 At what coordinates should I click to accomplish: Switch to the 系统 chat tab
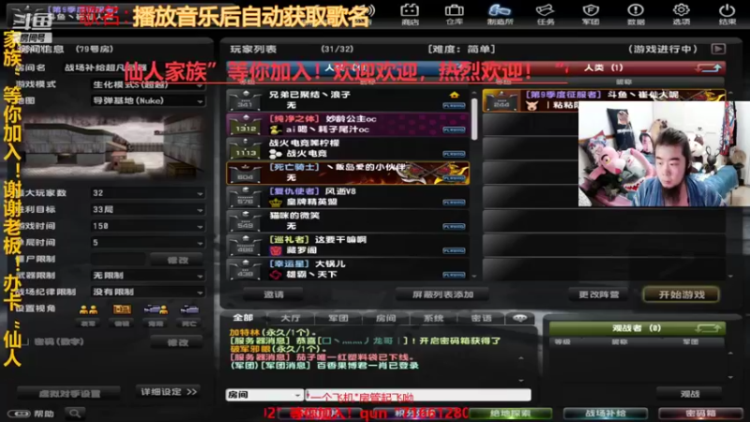433,318
